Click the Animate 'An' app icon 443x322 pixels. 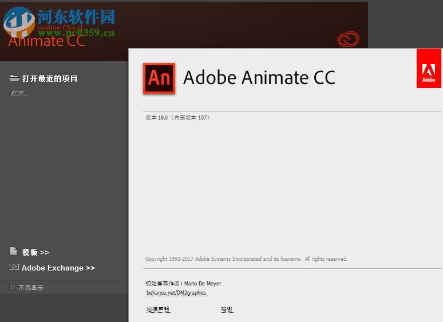point(159,78)
